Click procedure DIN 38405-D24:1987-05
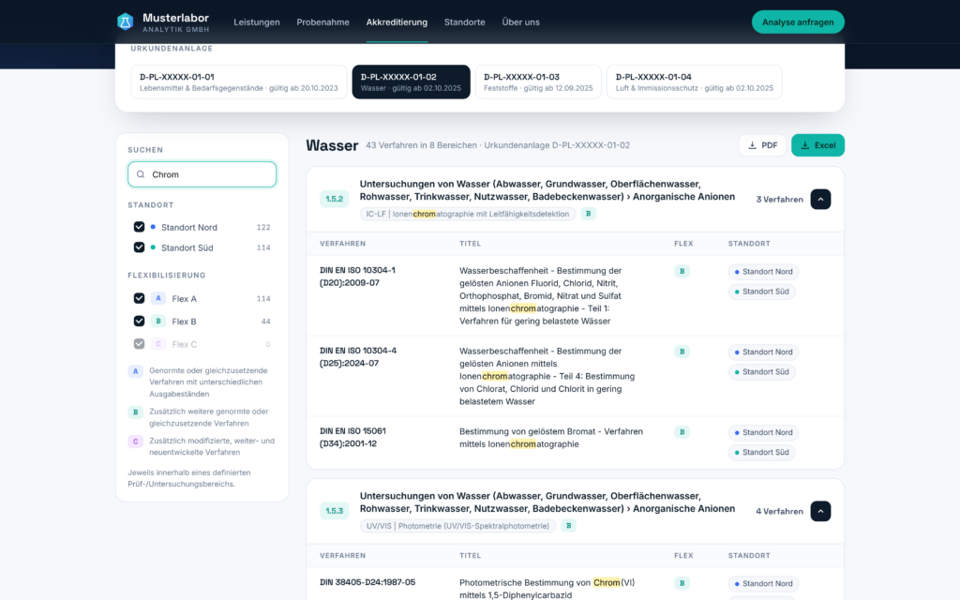The image size is (960, 600). coord(367,582)
